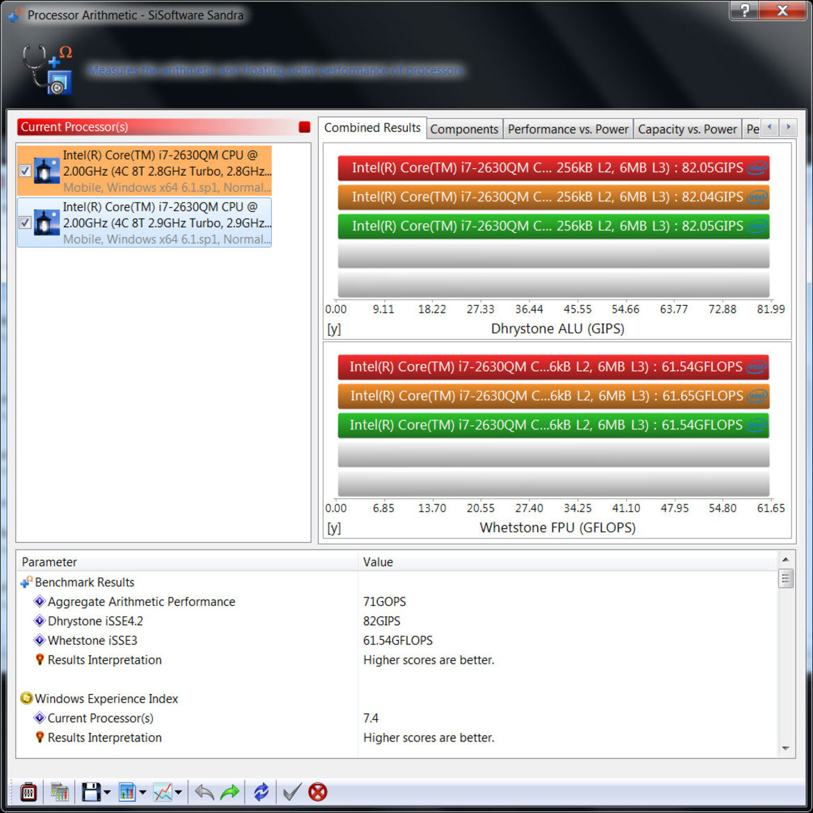This screenshot has width=813, height=813.
Task: Click the 61.54GFLOPS value in the table
Action: click(x=397, y=641)
